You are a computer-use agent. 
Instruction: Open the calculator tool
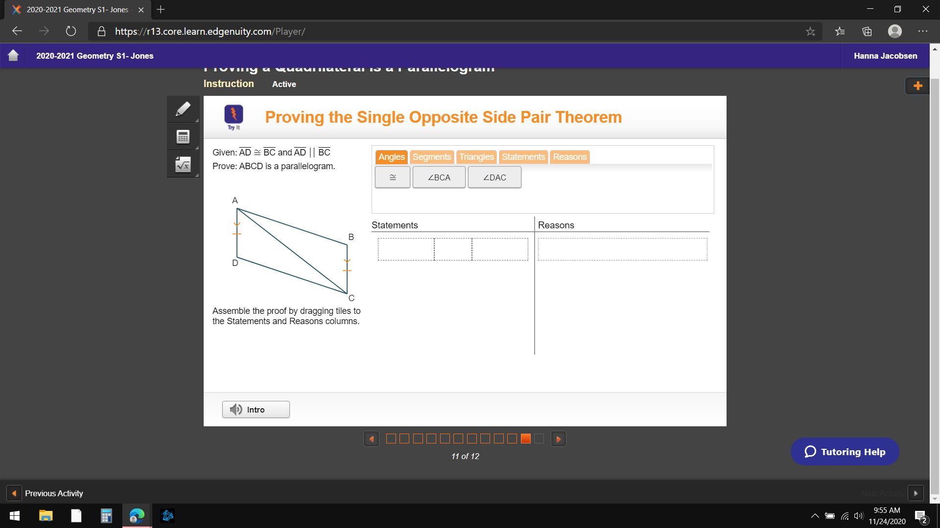click(x=183, y=137)
